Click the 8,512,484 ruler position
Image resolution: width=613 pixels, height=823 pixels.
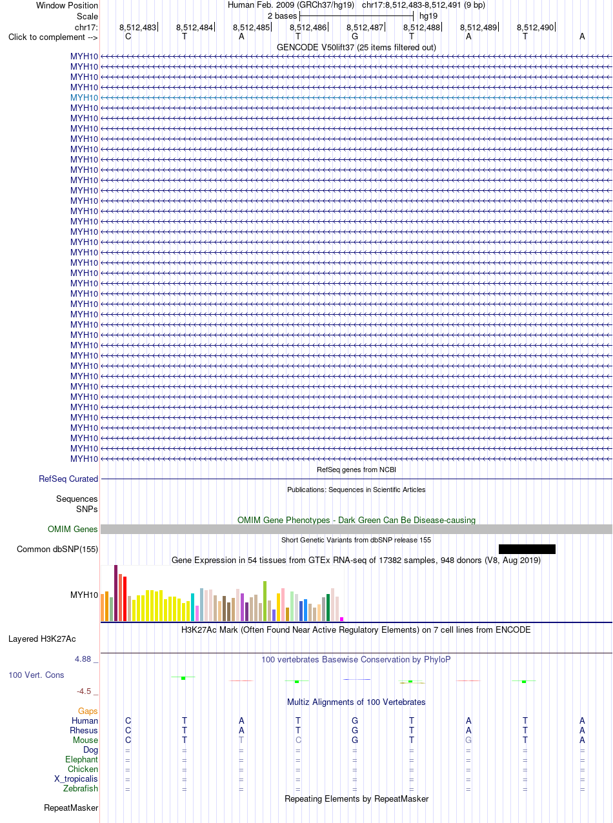click(194, 27)
